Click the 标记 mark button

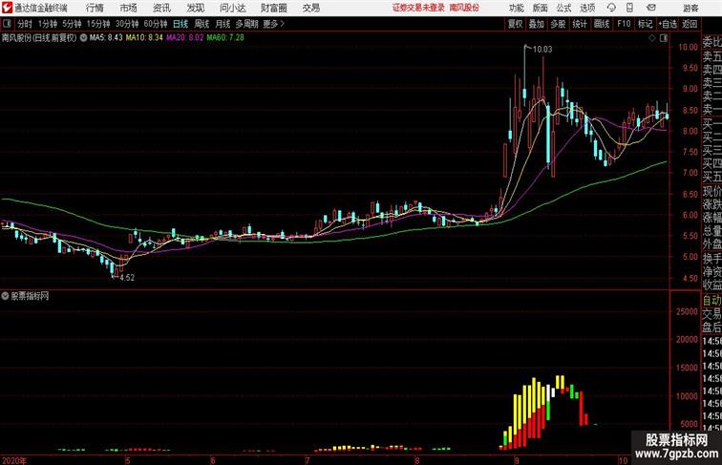pos(645,24)
